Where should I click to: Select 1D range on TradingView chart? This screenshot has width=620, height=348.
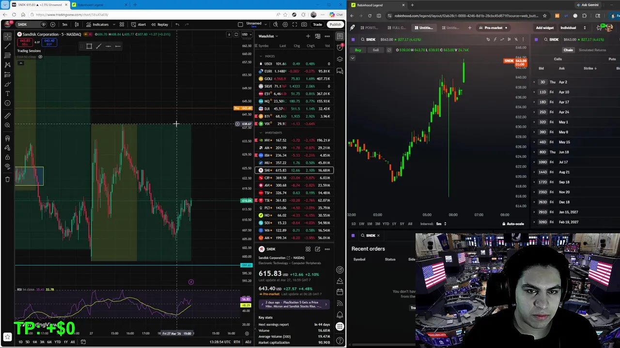20,342
